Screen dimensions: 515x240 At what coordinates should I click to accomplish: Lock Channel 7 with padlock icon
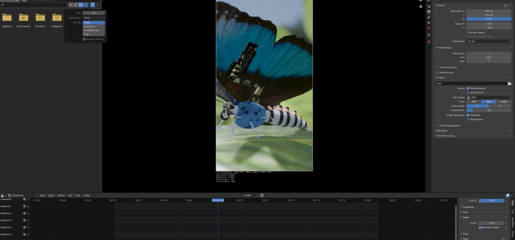[28, 206]
